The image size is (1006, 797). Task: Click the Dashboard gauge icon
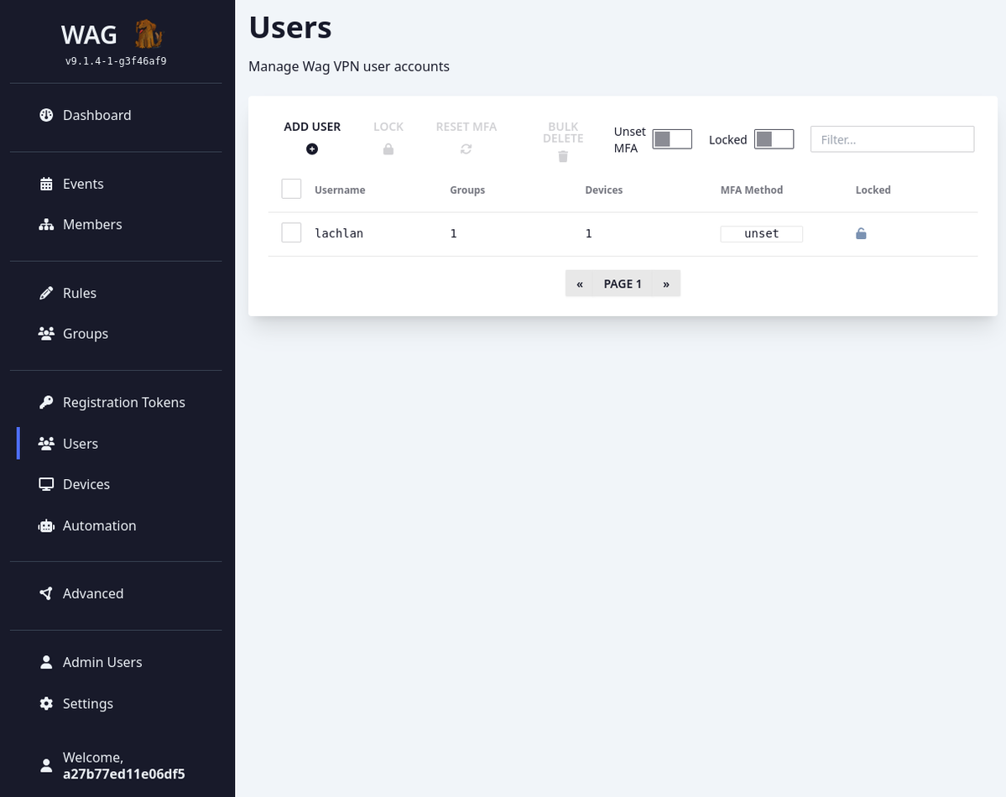46,115
